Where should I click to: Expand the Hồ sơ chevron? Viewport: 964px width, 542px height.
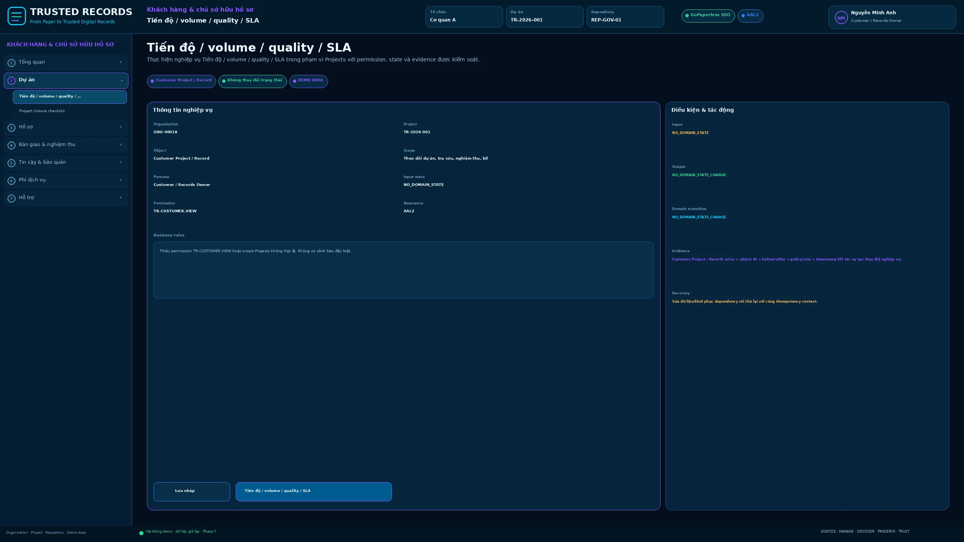click(121, 127)
